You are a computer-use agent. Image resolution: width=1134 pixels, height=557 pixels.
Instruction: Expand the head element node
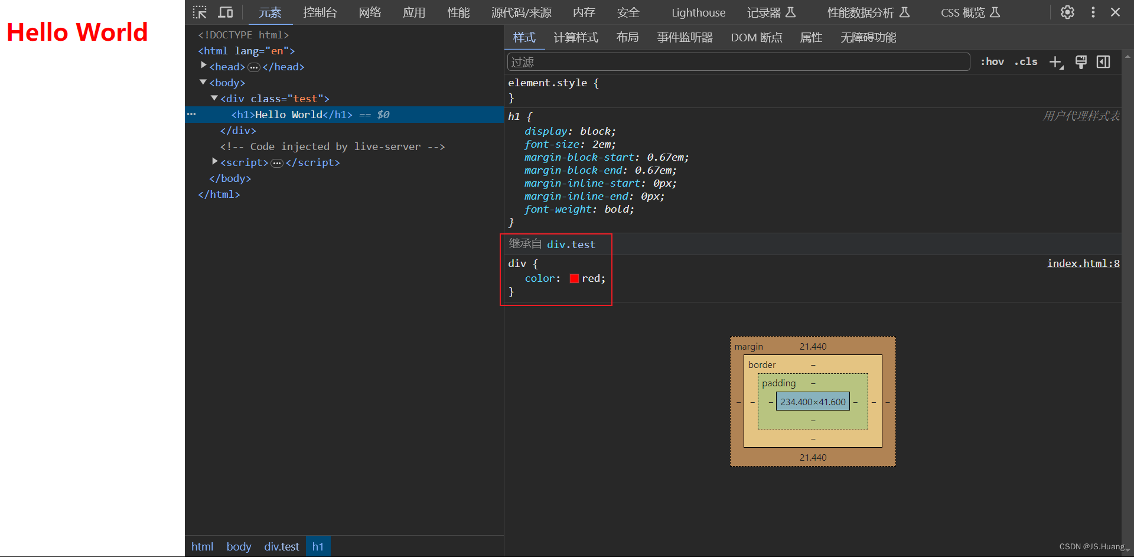point(204,66)
